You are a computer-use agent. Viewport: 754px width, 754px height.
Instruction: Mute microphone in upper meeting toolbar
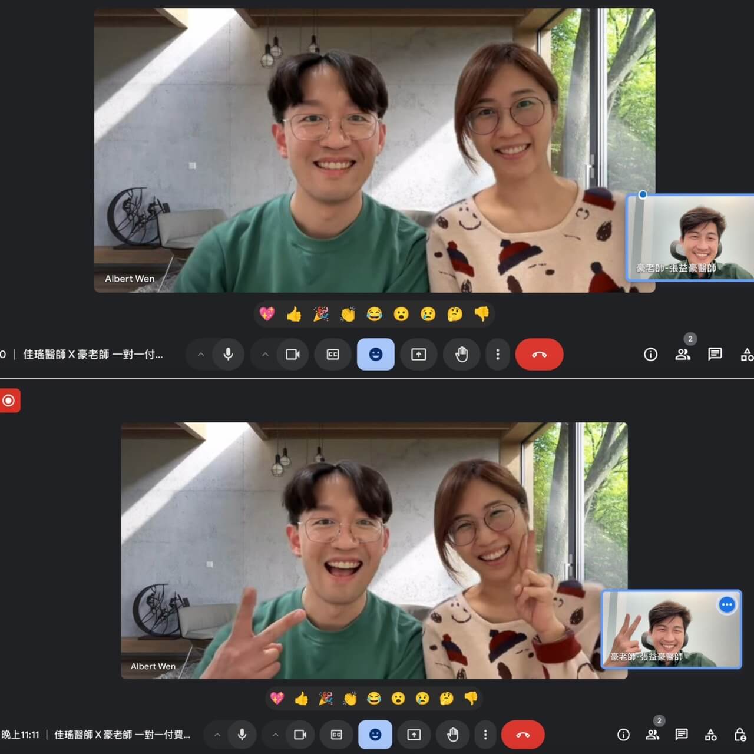click(228, 354)
